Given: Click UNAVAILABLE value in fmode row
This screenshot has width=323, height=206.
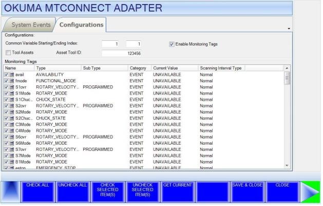Looking at the screenshot, I should (x=167, y=81).
